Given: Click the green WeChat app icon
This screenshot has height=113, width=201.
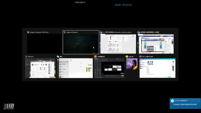Looking at the screenshot, I should tap(58, 57).
